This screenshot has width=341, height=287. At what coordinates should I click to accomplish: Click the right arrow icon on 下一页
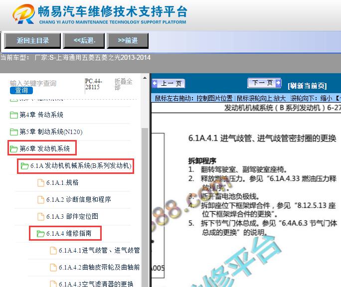(x=278, y=83)
